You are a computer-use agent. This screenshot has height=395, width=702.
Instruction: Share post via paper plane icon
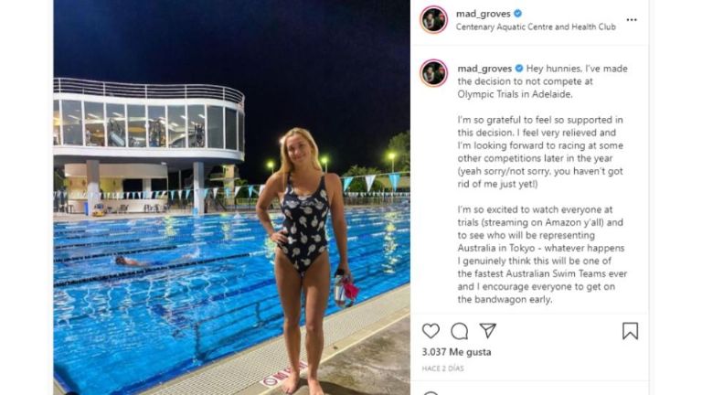487,330
